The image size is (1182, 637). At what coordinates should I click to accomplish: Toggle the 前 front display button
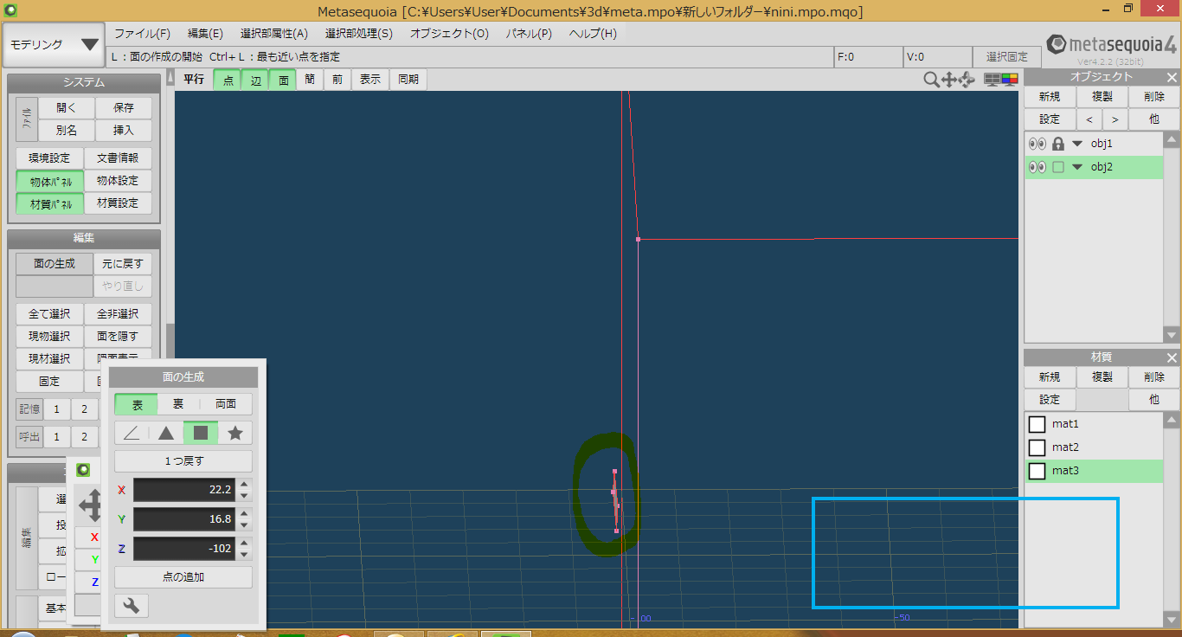[337, 80]
